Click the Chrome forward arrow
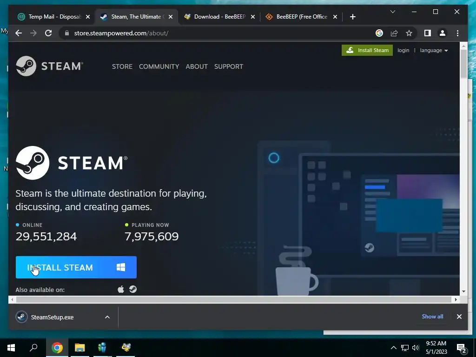Image resolution: width=476 pixels, height=357 pixels. point(33,33)
